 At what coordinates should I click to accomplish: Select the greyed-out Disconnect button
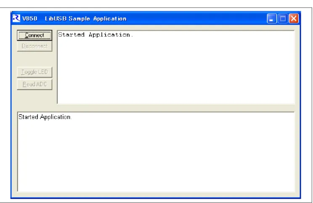click(x=34, y=46)
